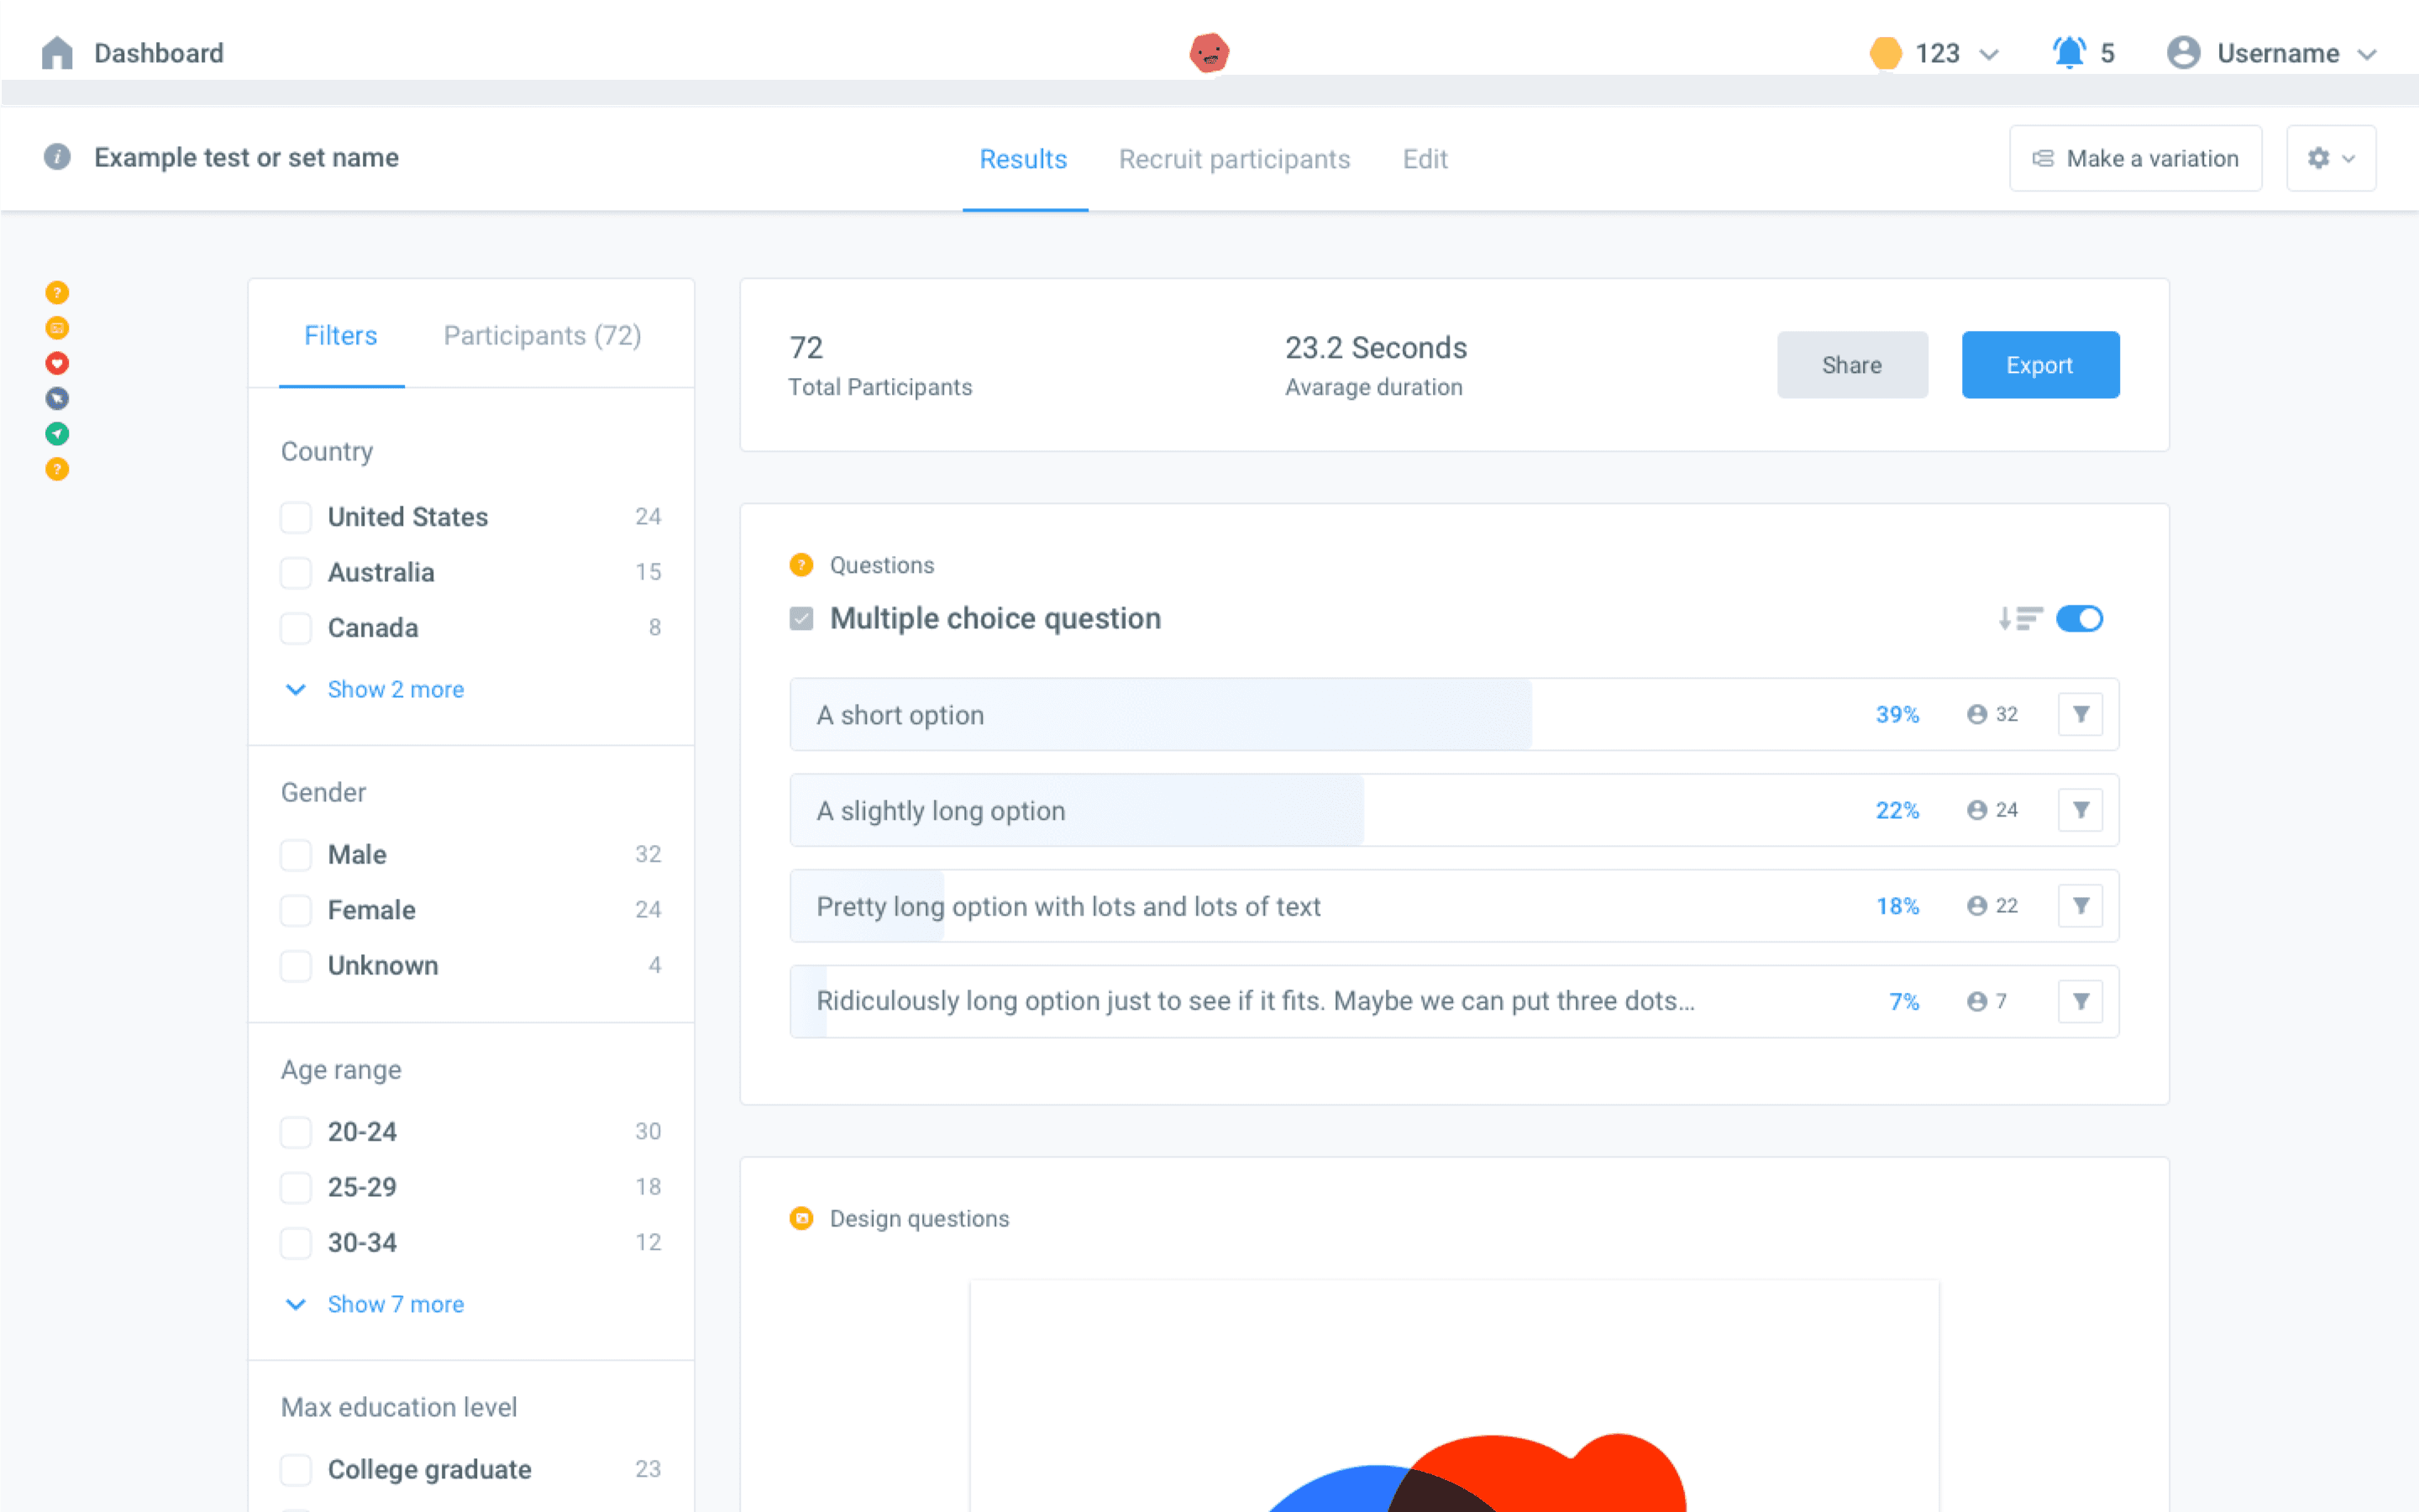This screenshot has width=2419, height=1512.
Task: Filter by 'A slightly long option' funnel
Action: pos(2081,810)
